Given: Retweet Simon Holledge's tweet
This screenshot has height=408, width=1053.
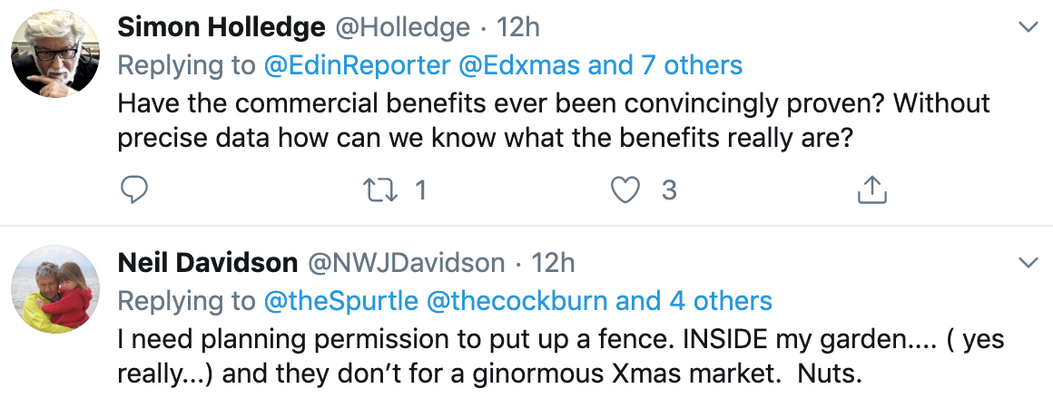Looking at the screenshot, I should point(379,190).
